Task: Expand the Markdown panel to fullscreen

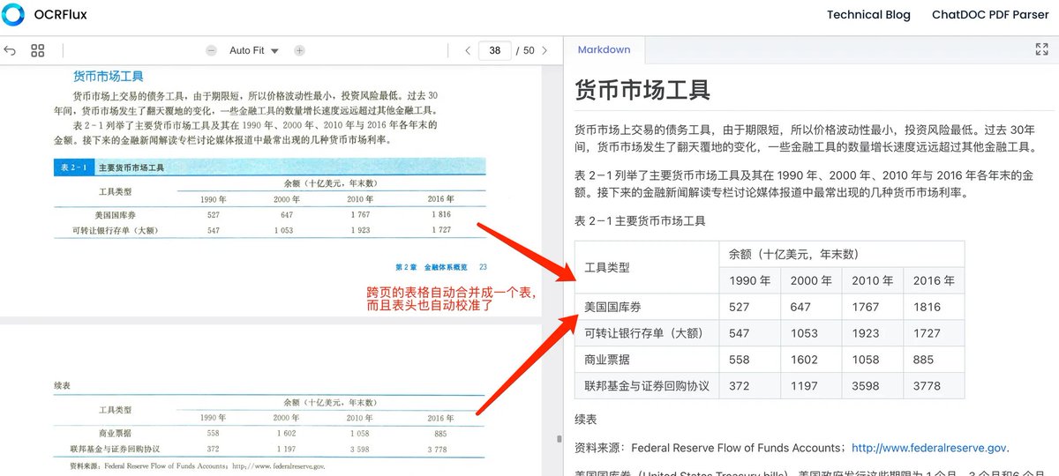Action: [1041, 50]
